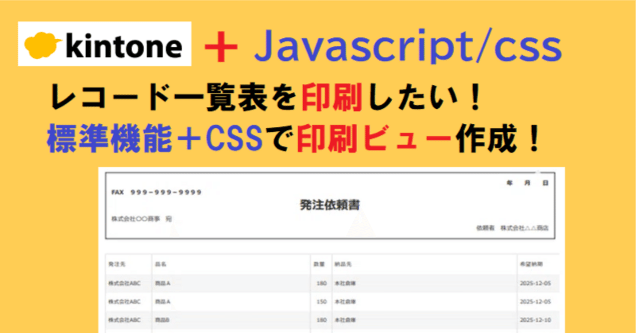Screen dimensions: 636x333
Task: Click the addressee "株式会社〇〇商事 宛"
Action: [x=142, y=219]
